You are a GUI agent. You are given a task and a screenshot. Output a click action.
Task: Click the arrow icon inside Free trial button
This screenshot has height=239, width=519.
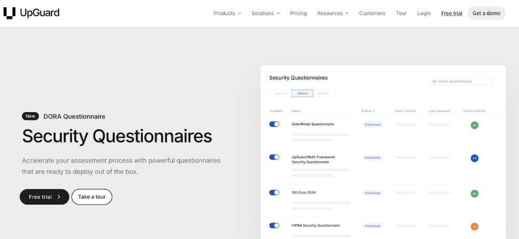point(59,197)
